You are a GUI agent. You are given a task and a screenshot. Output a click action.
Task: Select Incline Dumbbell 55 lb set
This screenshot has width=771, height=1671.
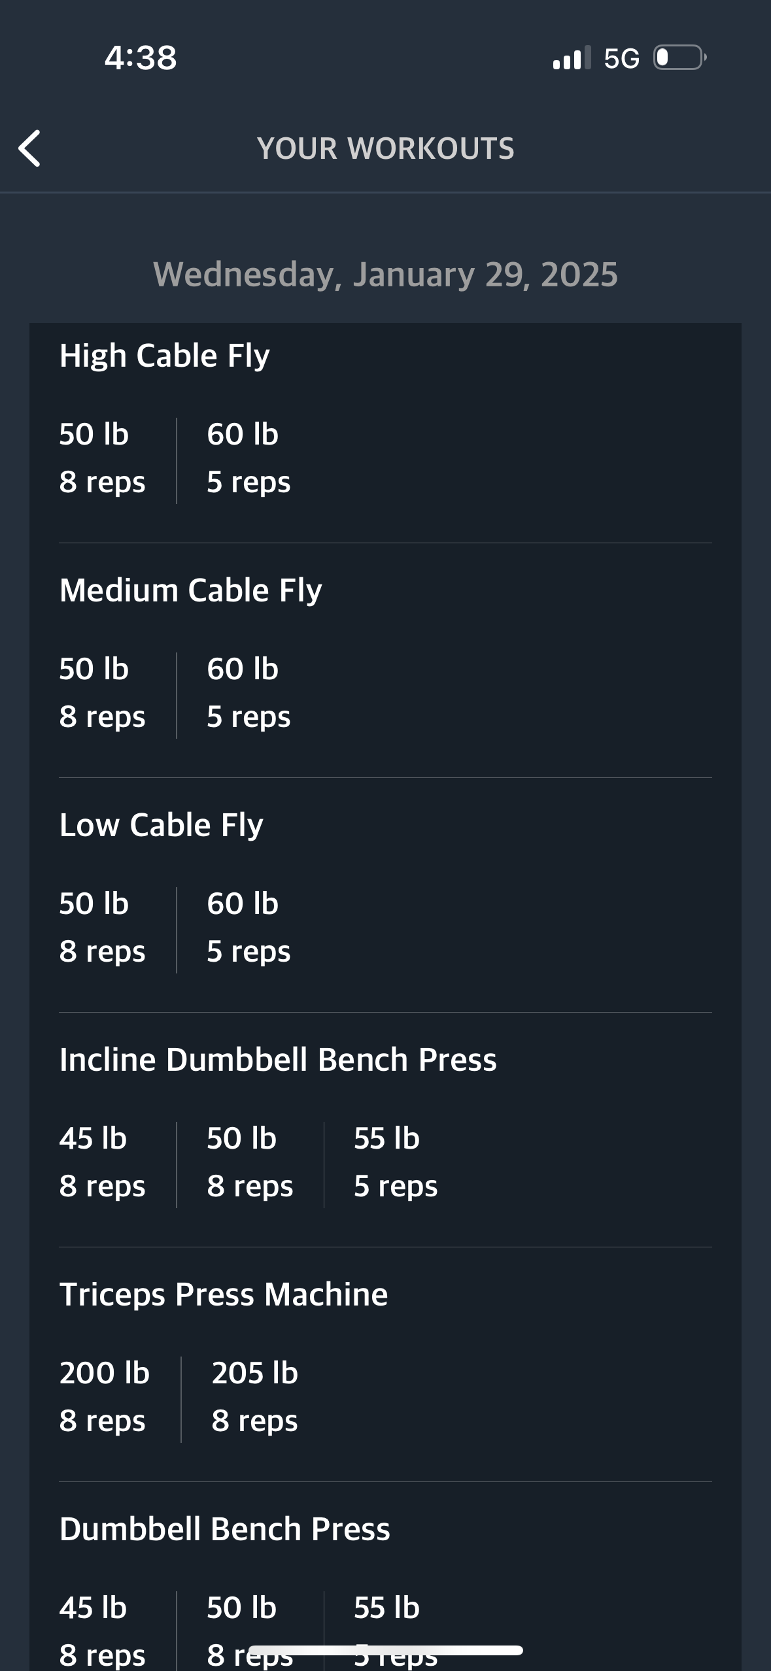point(396,1162)
